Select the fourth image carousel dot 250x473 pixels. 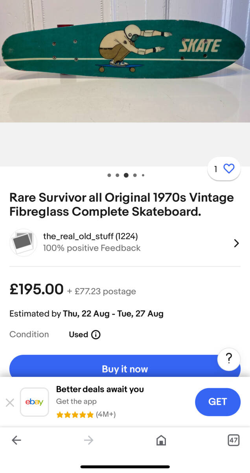135,175
